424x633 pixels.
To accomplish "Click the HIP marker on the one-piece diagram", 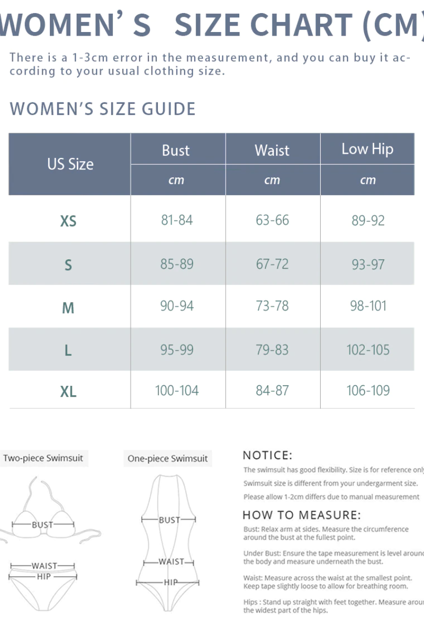I will [x=170, y=582].
